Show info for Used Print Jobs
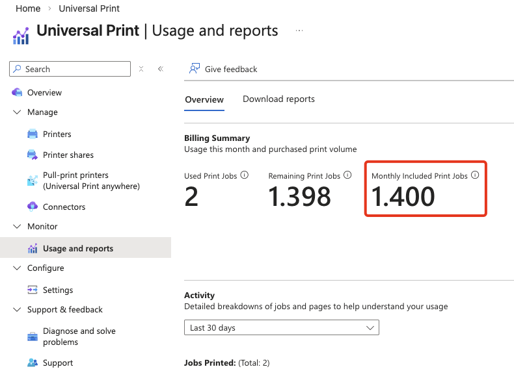Viewport: 514px width, 380px height. tap(245, 175)
